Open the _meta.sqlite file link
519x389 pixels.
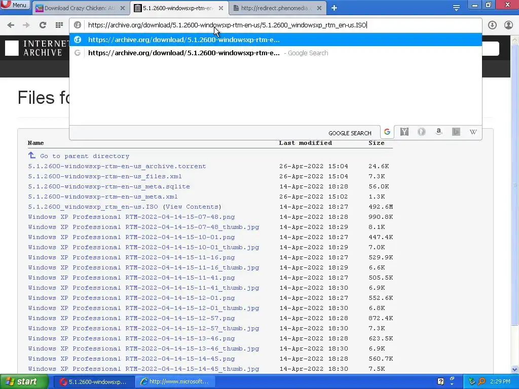click(x=109, y=186)
